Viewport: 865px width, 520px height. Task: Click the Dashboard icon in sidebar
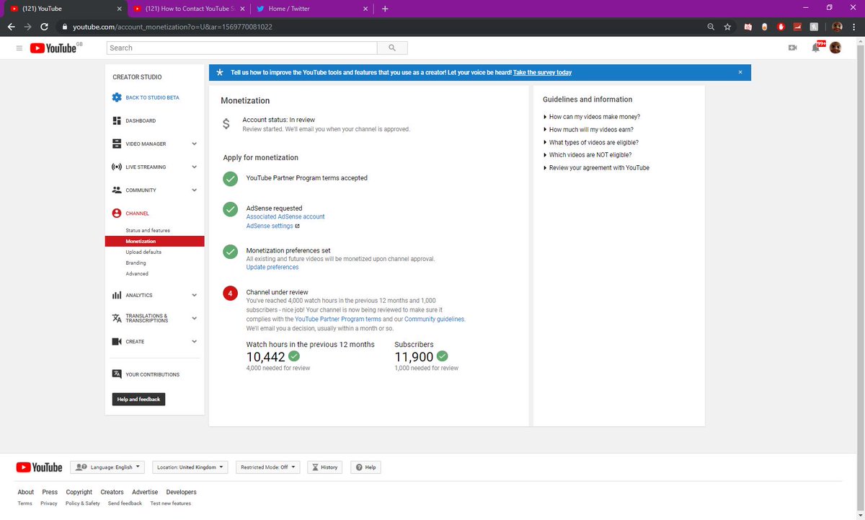pos(117,120)
